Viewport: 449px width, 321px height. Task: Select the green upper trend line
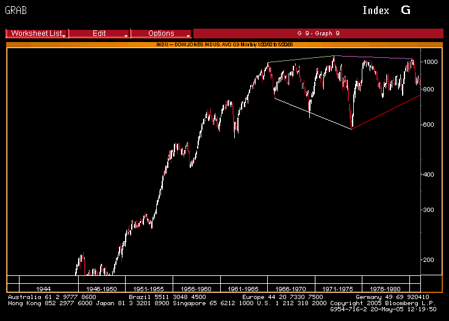(301, 59)
